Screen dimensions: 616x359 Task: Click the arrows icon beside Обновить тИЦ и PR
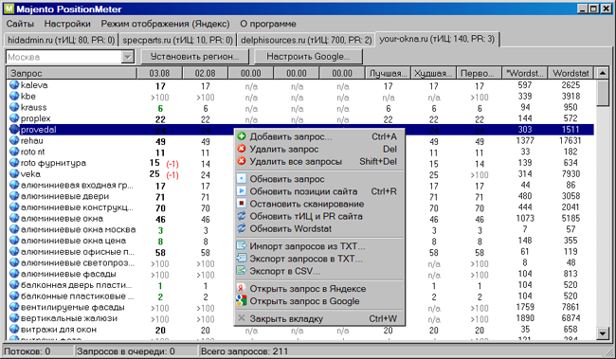pyautogui.click(x=242, y=216)
